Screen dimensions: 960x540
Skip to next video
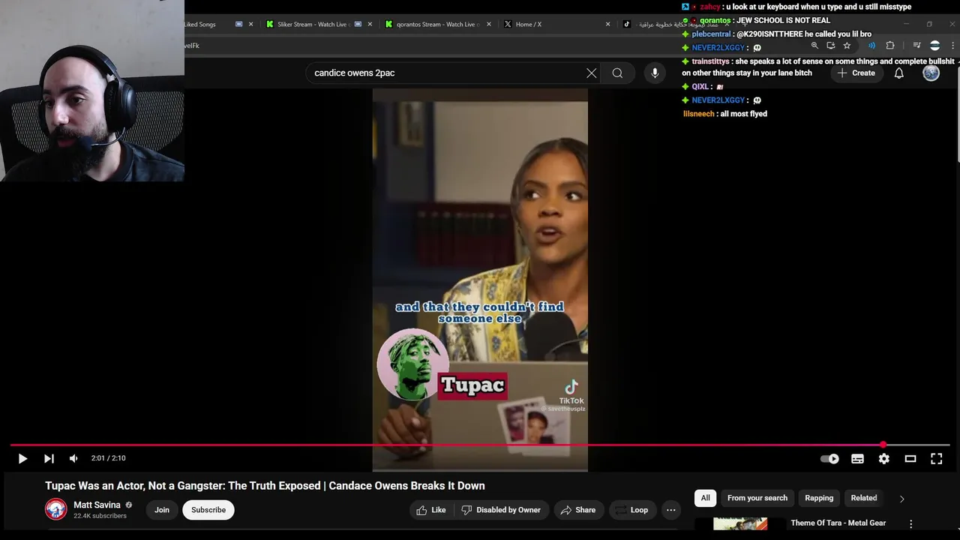(49, 458)
